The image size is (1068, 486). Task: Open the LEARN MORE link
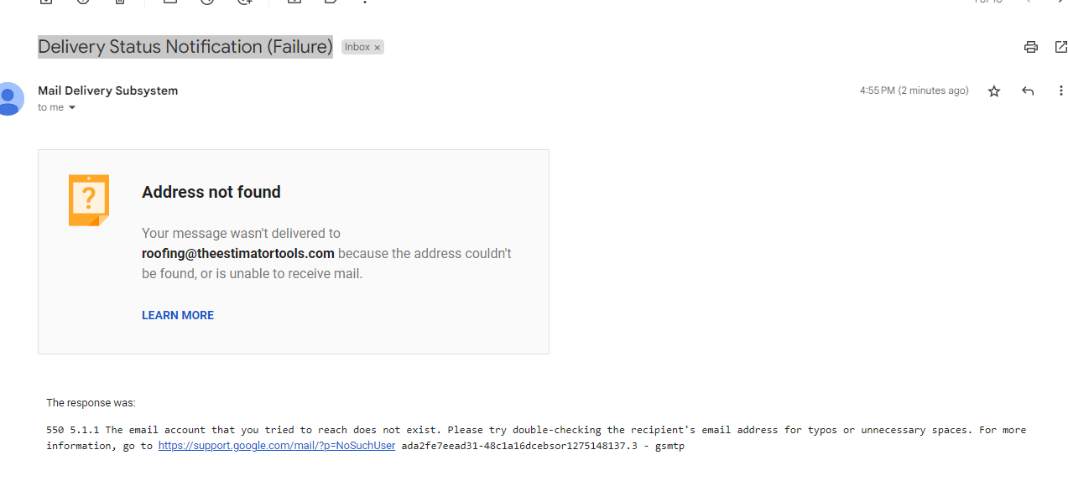pos(178,315)
